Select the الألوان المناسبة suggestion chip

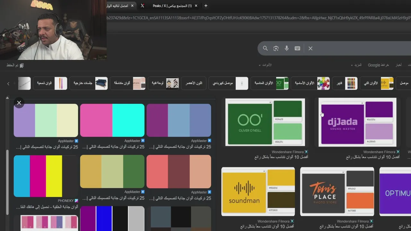[270, 83]
